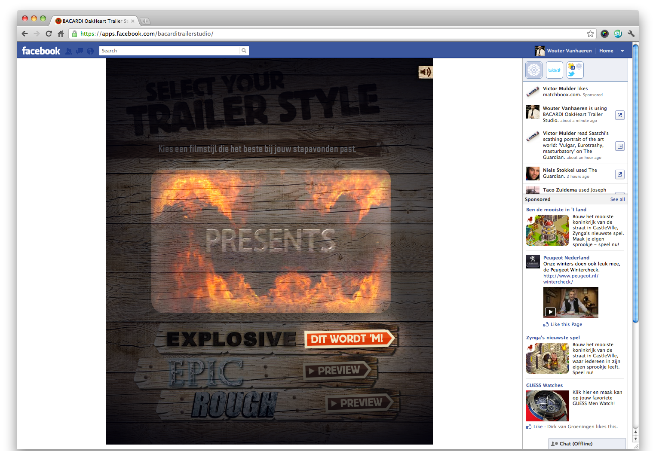Screen dimensions: 656x451
Task: Open a new browser tab
Action: (x=145, y=21)
